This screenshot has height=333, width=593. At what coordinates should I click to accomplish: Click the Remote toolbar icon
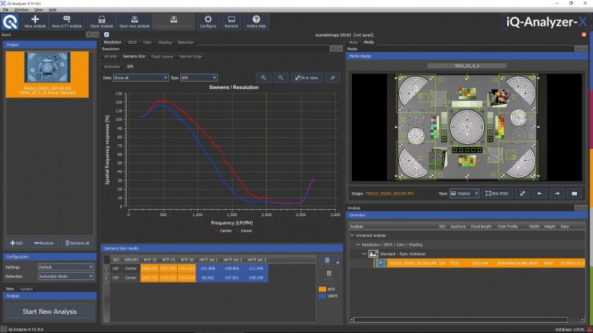[x=231, y=22]
